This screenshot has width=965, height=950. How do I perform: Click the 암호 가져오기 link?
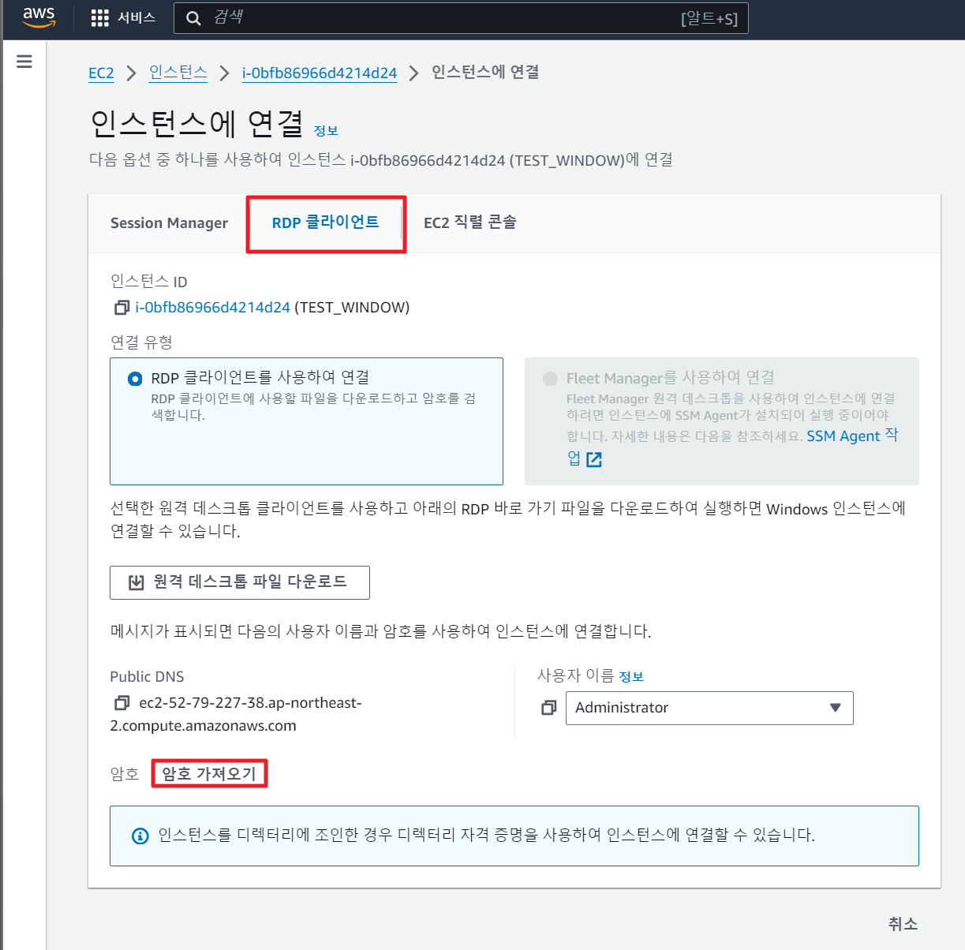tap(209, 773)
